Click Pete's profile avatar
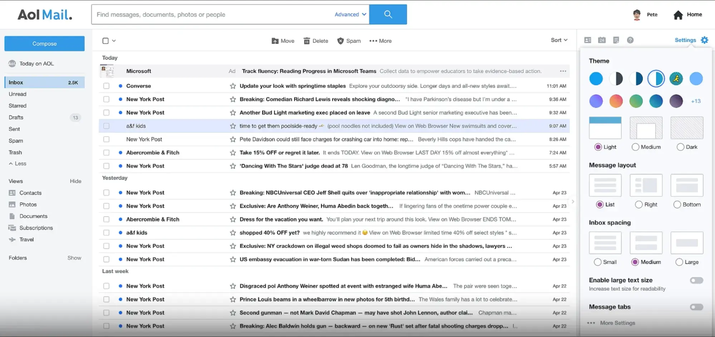Image resolution: width=715 pixels, height=337 pixels. 637,15
